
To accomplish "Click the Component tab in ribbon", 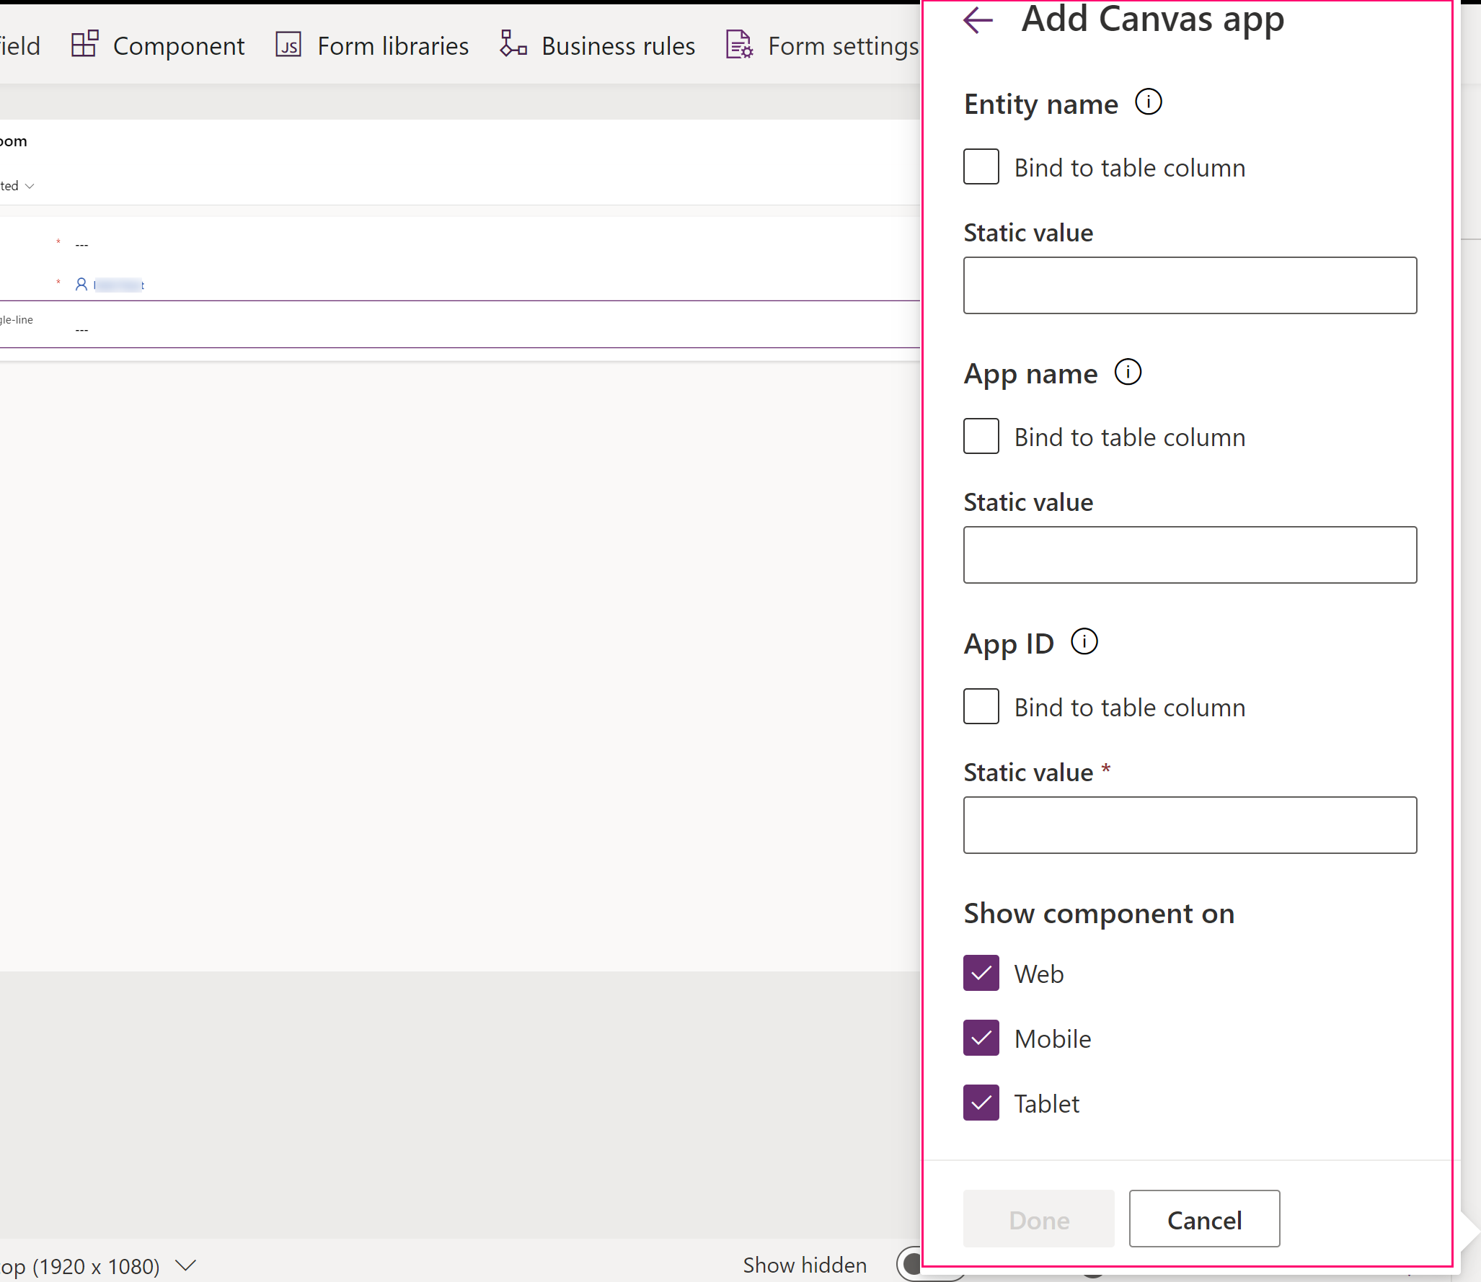I will tap(179, 44).
